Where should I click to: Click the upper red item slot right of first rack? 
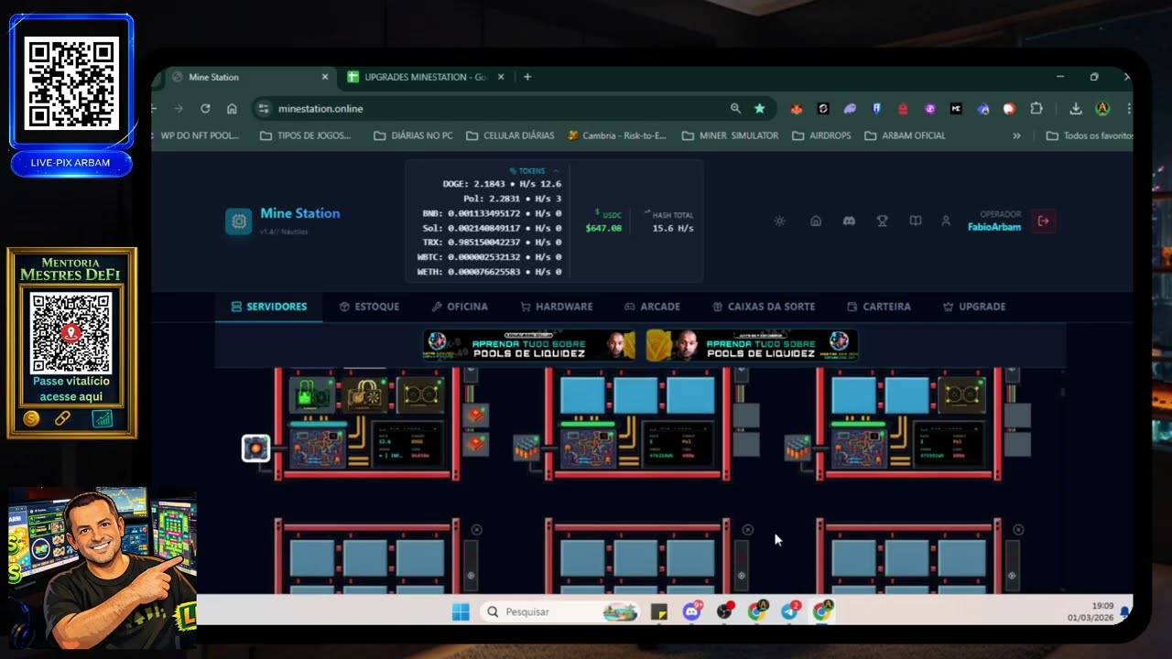(475, 416)
